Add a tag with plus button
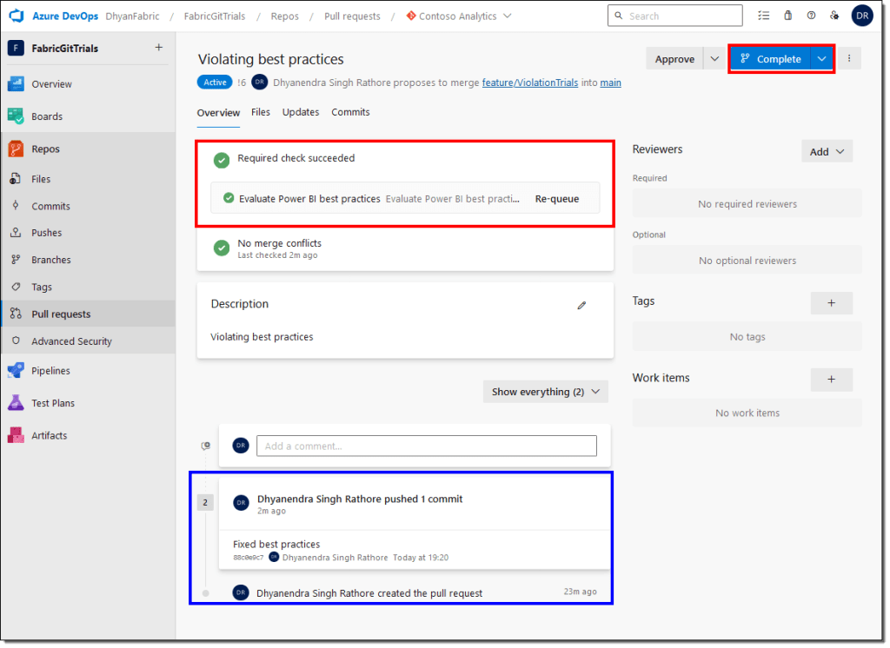Image resolution: width=890 pixels, height=648 pixels. pos(831,303)
